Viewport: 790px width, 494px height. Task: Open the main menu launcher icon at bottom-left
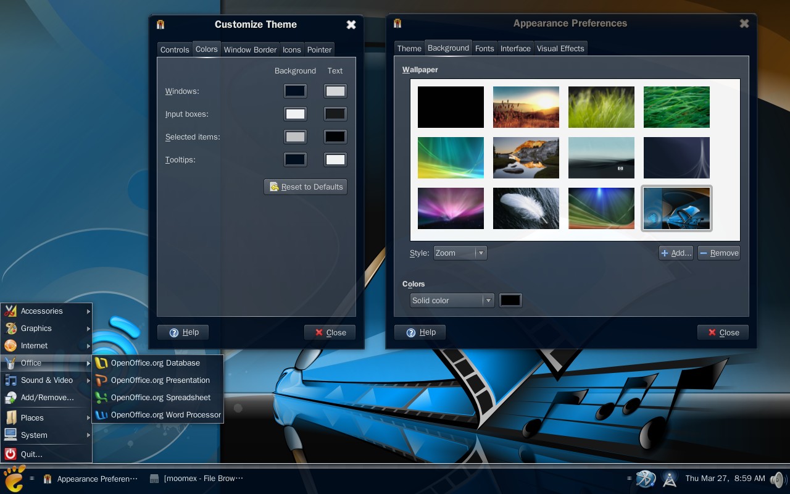tap(13, 479)
